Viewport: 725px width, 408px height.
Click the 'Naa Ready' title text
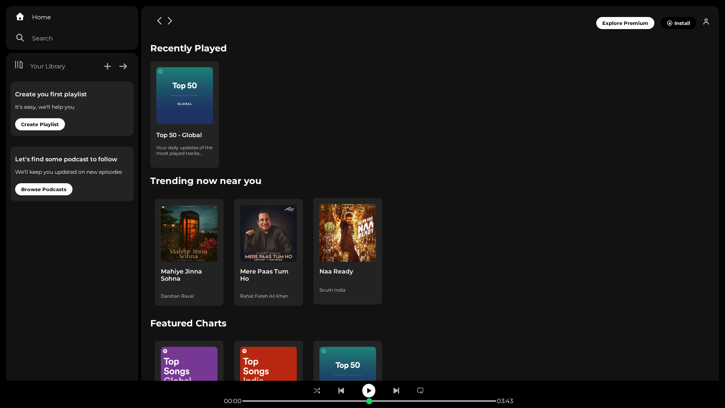point(336,272)
